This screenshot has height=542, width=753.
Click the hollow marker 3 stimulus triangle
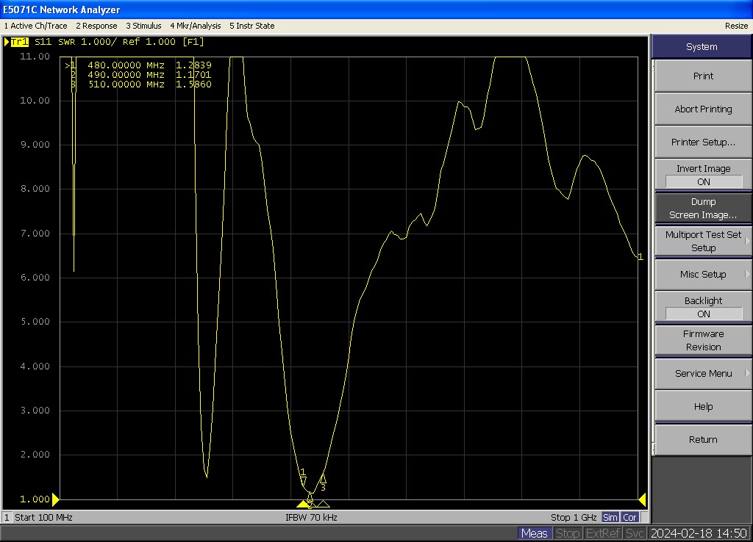pos(324,504)
